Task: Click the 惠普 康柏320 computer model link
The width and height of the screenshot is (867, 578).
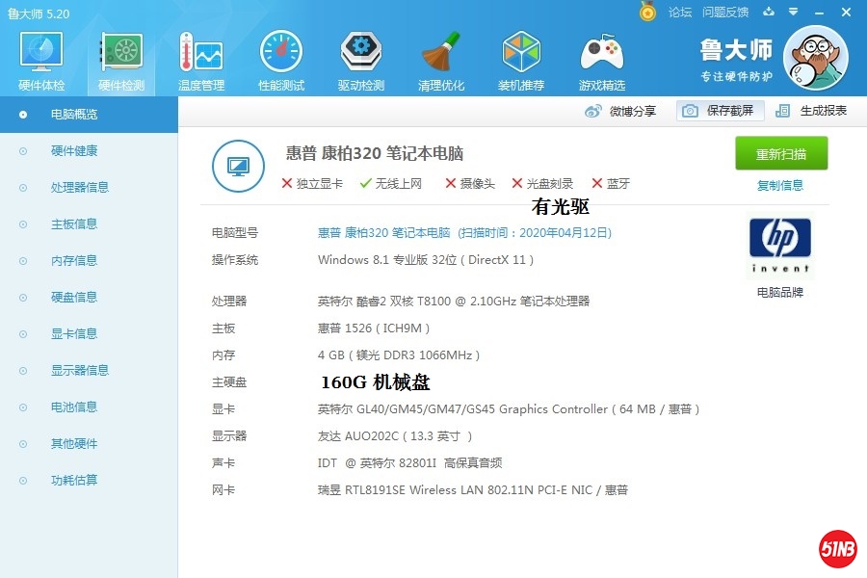Action: [x=383, y=233]
